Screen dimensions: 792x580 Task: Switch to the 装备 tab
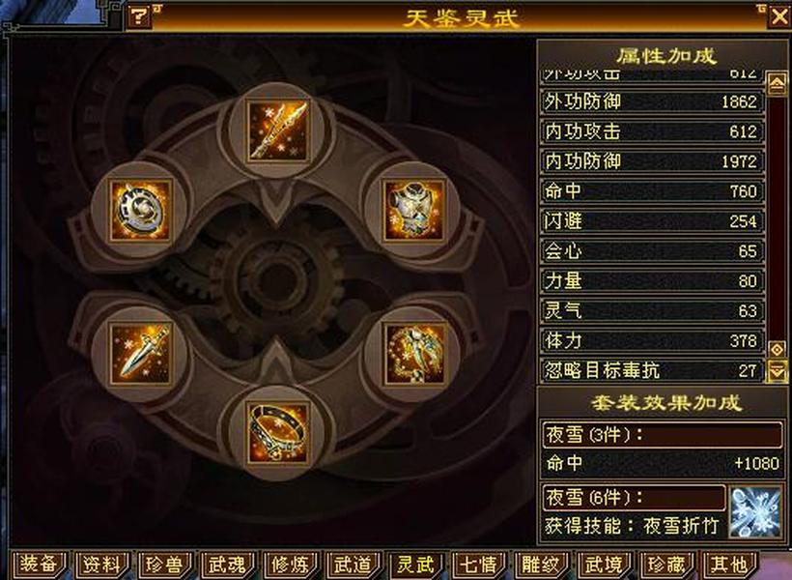(38, 565)
